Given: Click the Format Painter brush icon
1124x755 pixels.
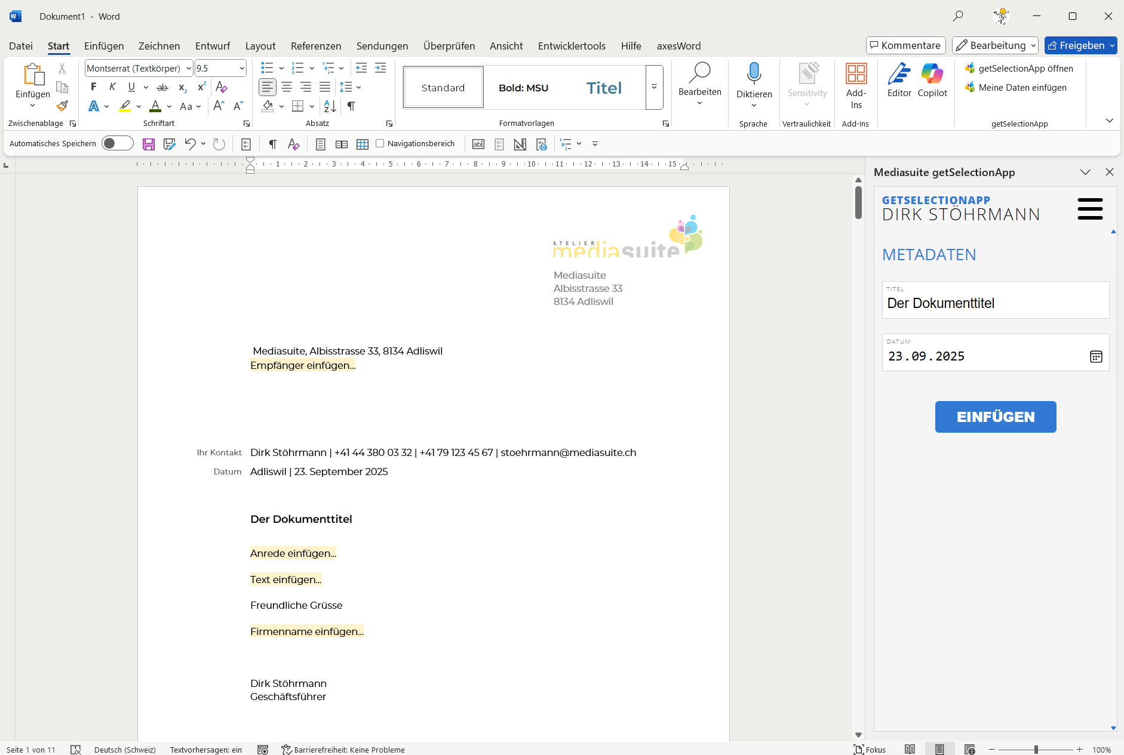Looking at the screenshot, I should pyautogui.click(x=62, y=106).
